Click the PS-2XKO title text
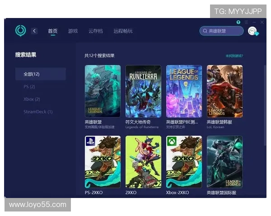271x216 pixels. (93, 193)
